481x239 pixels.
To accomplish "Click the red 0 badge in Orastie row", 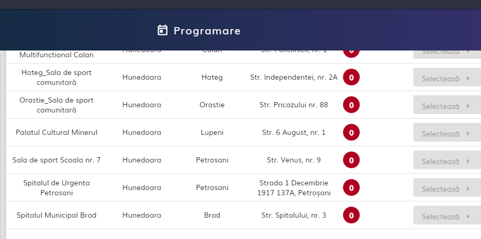I will 351,105.
